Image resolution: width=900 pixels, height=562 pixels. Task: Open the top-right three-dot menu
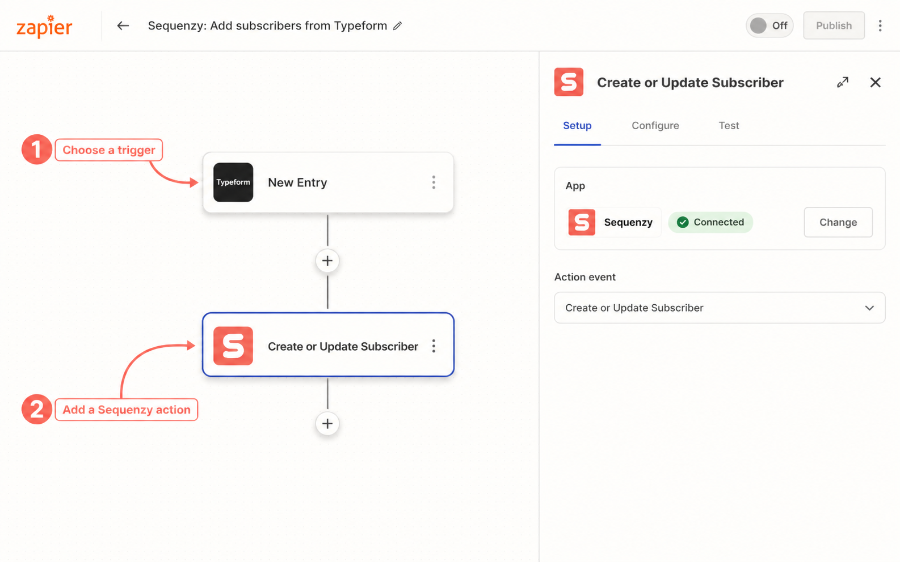880,25
